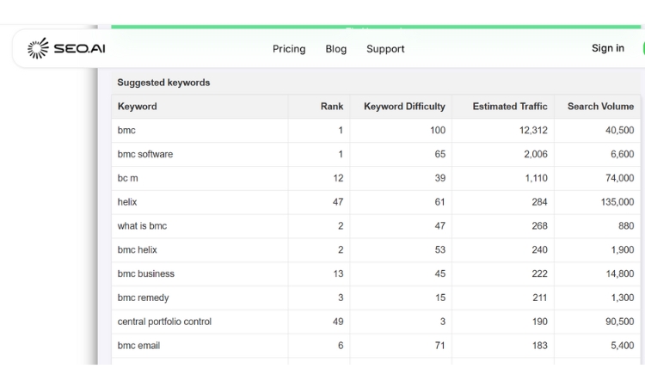Click rank value 6 for bmc email
Screen dimensions: 645x387
341,346
